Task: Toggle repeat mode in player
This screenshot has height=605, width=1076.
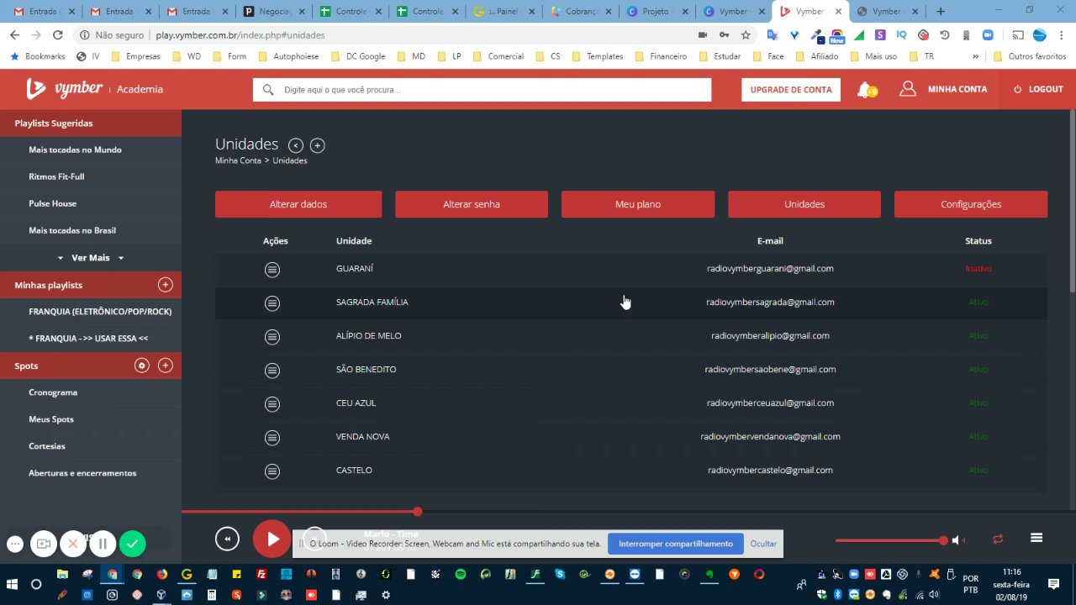Action: tap(998, 539)
